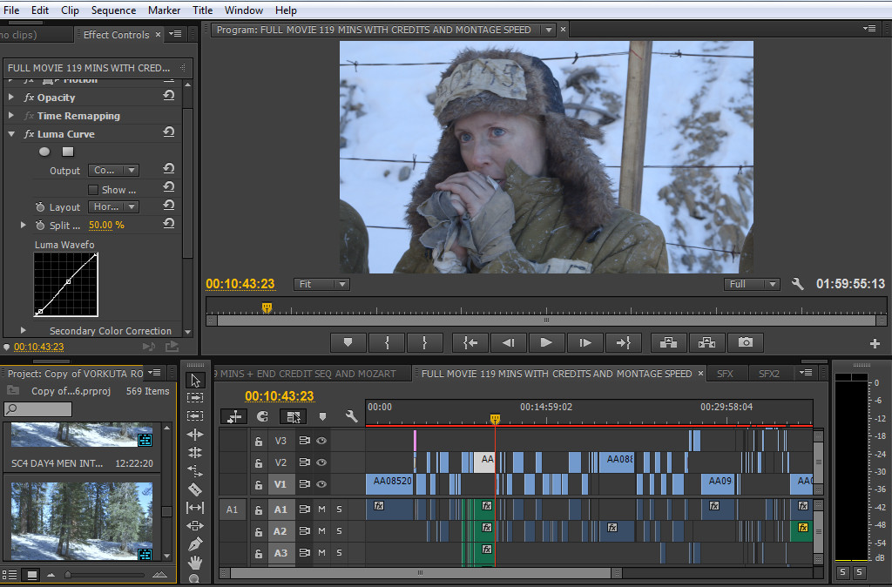The image size is (892, 587).
Task: Select the Pen tool
Action: coord(195,544)
